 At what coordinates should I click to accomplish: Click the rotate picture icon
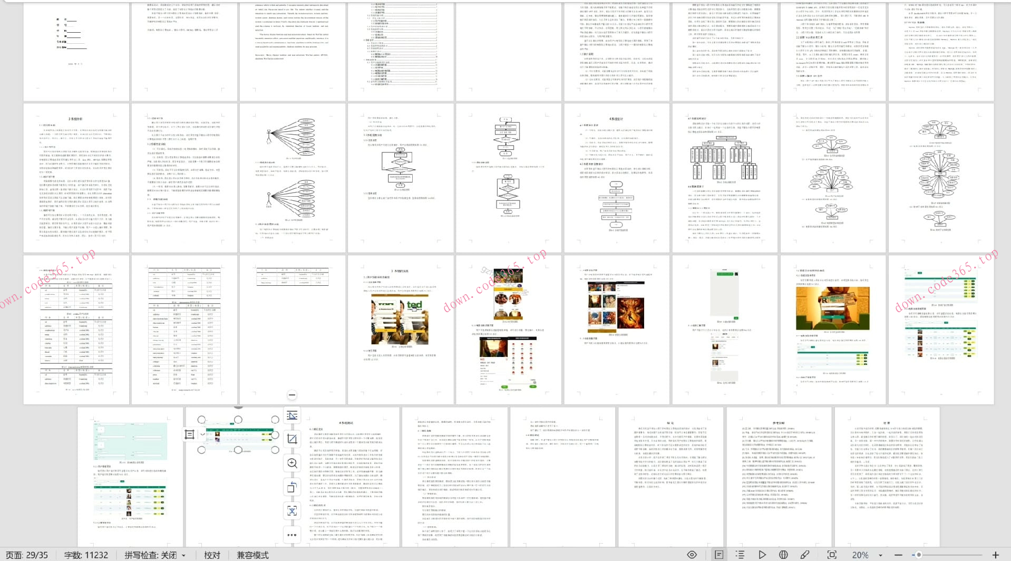pyautogui.click(x=292, y=487)
